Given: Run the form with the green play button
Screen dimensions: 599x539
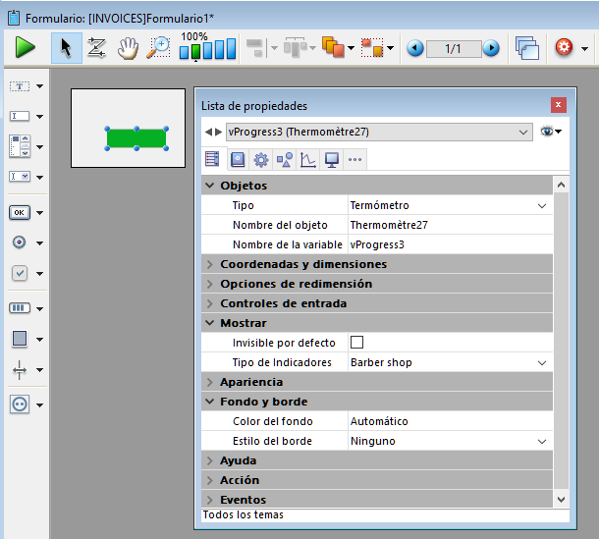Looking at the screenshot, I should pos(26,47).
